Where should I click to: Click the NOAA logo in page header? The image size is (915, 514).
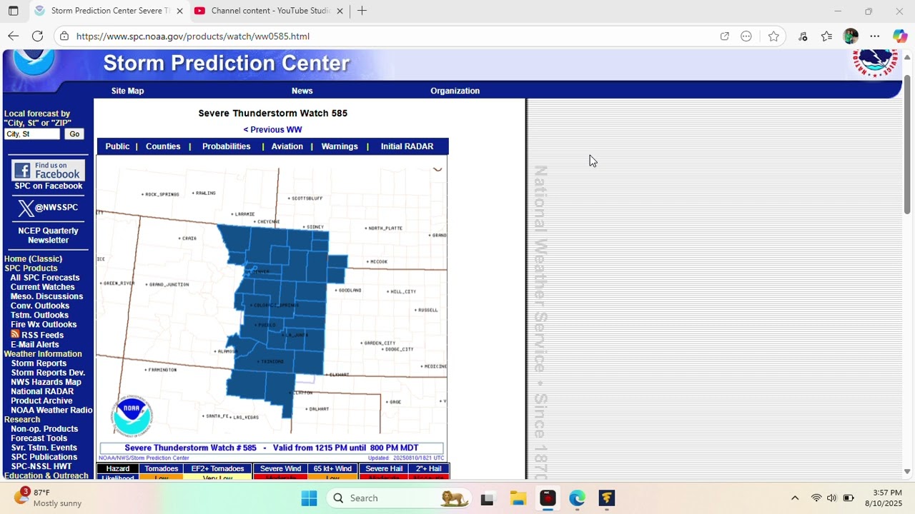[x=34, y=61]
